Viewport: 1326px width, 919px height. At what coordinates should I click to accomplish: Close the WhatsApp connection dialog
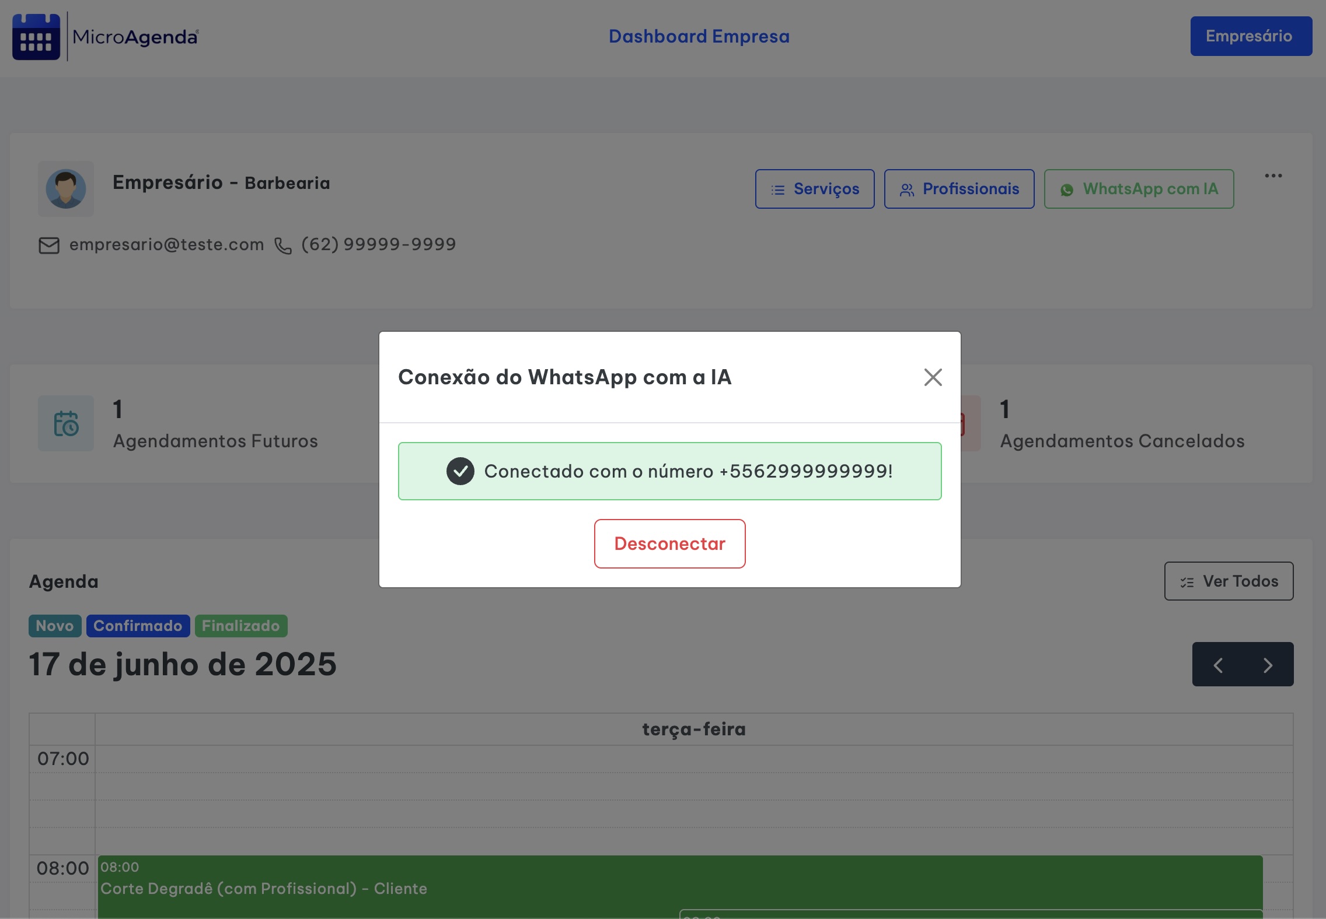click(933, 377)
